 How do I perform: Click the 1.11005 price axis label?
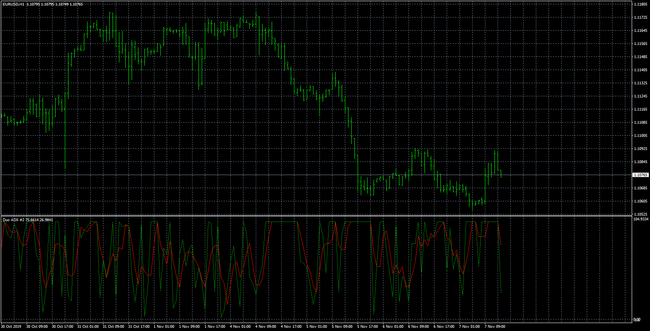coord(640,136)
